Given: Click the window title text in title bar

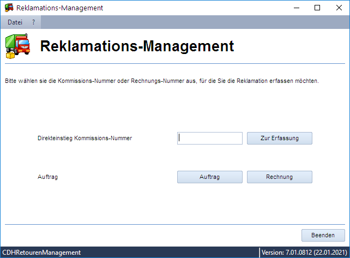Looking at the screenshot, I should coord(59,8).
